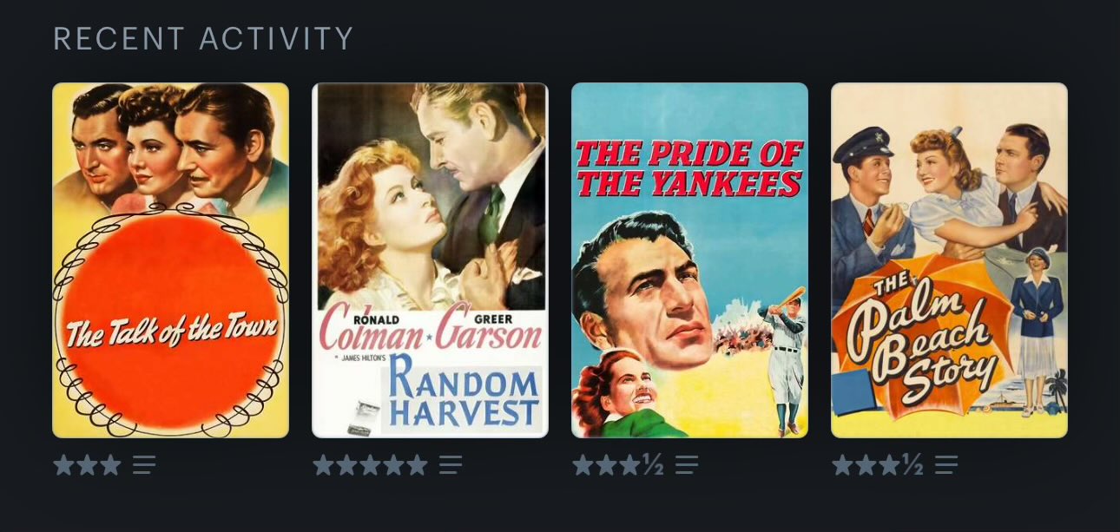View The Palm Beach Story poster
This screenshot has height=532, width=1120.
point(949,260)
